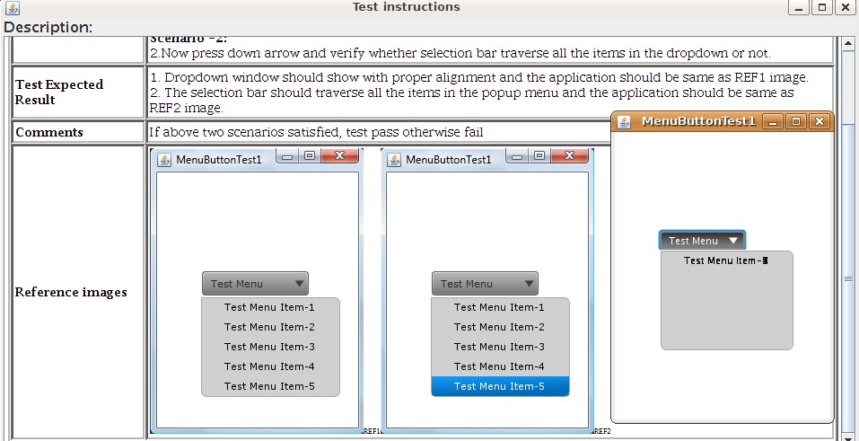Click the MenuButtonTest1 window title text
Screen dimensions: 859x441
click(x=698, y=121)
